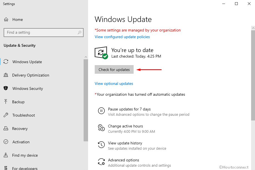Open Delivery Optimization via its icon
The width and height of the screenshot is (255, 170).
6,75
